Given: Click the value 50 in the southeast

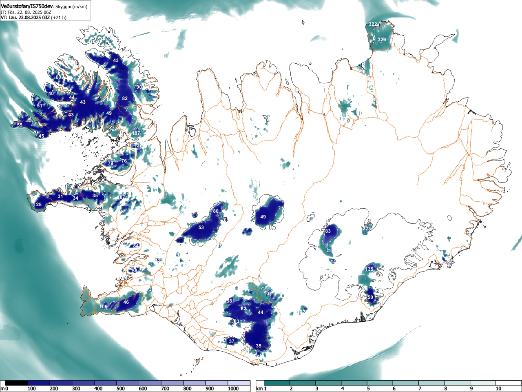Looking at the screenshot, I should tap(370, 297).
